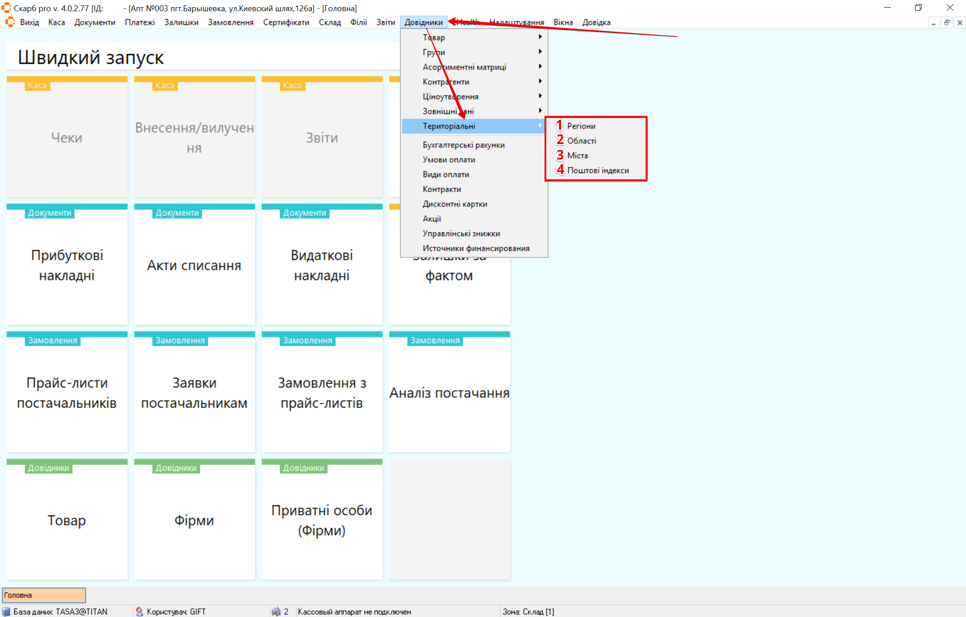Restore the inner MDI child window
Screen dimensions: 966x617
947,22
